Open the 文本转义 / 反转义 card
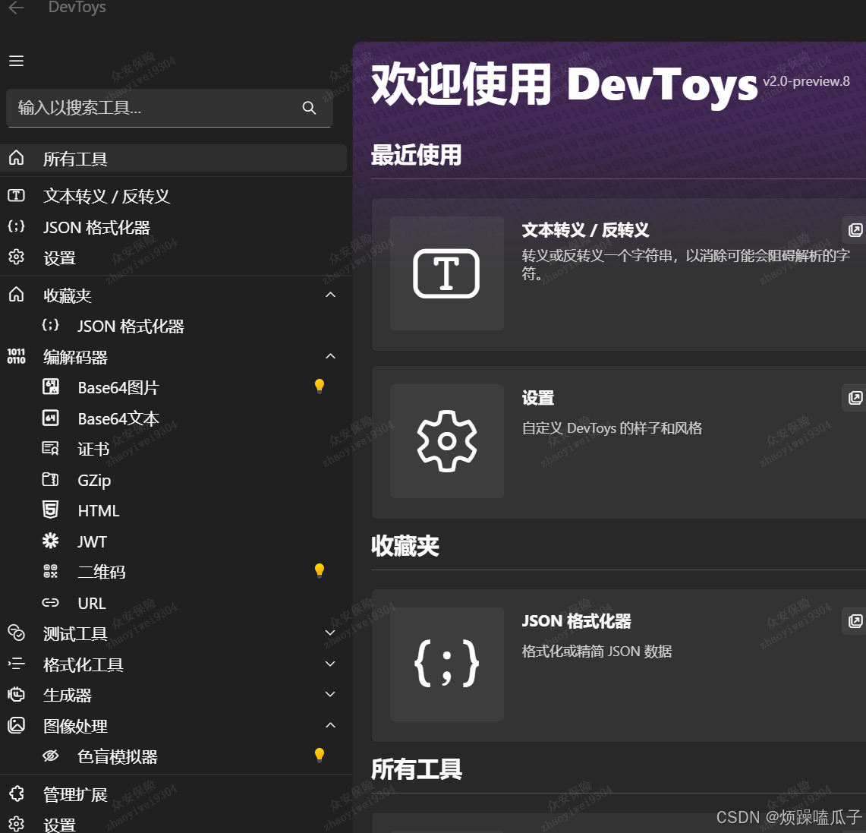866x833 pixels. (x=619, y=275)
